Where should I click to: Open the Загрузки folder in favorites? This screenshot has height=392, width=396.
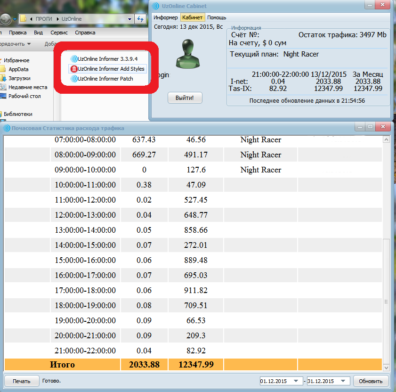coord(19,78)
